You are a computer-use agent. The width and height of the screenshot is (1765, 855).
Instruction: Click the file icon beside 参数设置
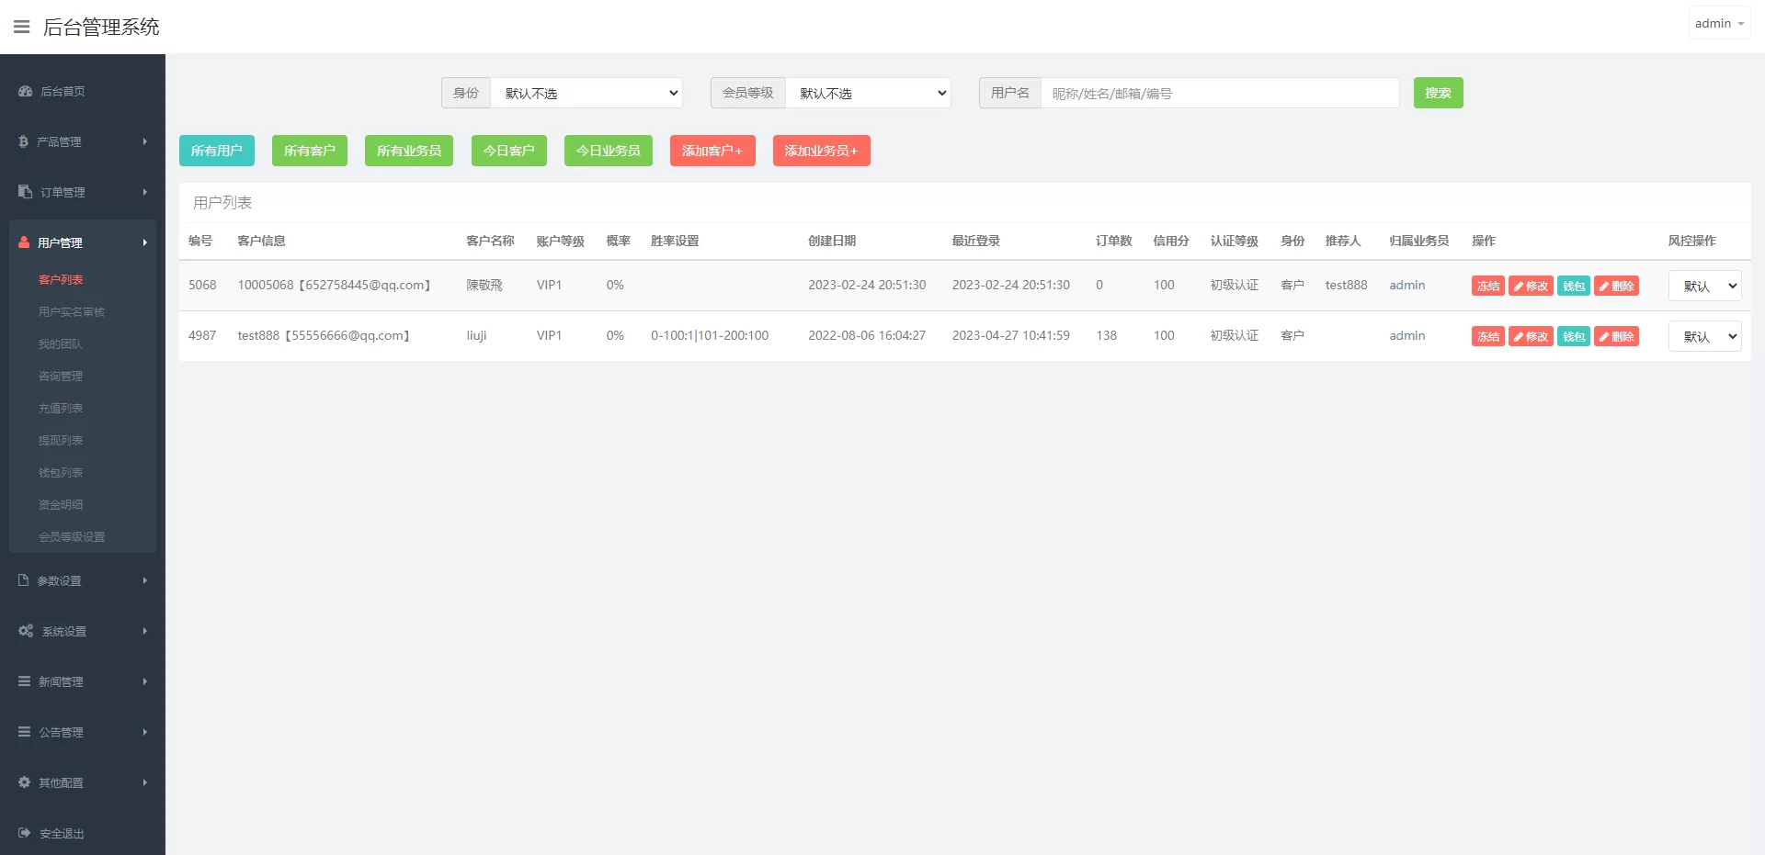pos(23,580)
